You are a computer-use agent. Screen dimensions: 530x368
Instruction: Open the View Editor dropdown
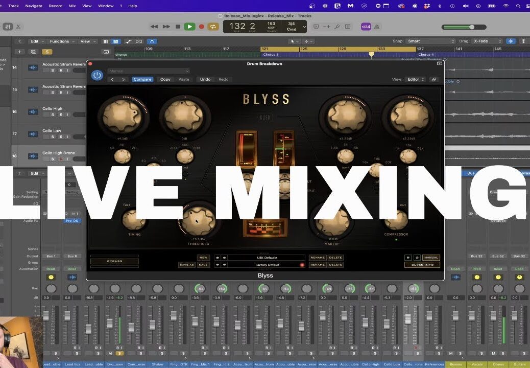(x=416, y=80)
